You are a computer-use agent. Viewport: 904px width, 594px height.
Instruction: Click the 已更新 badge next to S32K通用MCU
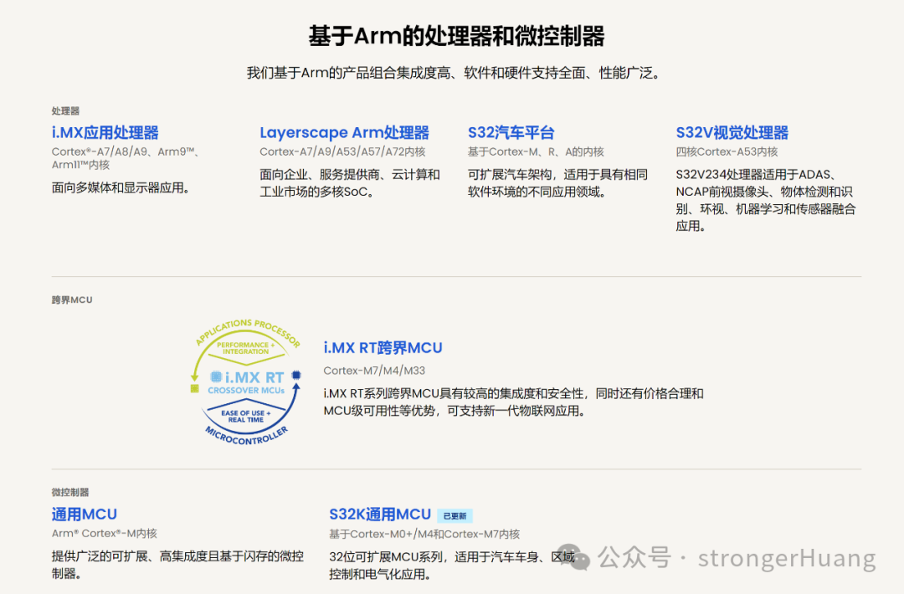(455, 515)
